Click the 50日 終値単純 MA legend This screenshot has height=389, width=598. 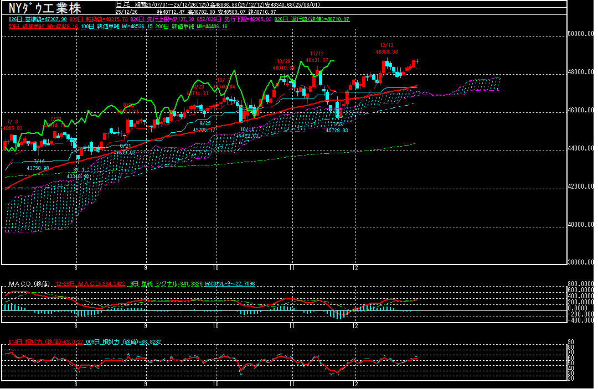(x=41, y=27)
